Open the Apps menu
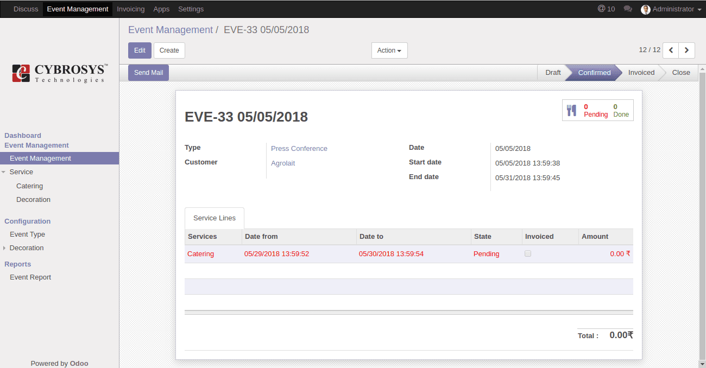This screenshot has height=368, width=706. click(x=161, y=9)
